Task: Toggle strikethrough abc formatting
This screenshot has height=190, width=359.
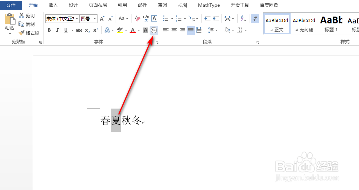Action: click(79, 30)
